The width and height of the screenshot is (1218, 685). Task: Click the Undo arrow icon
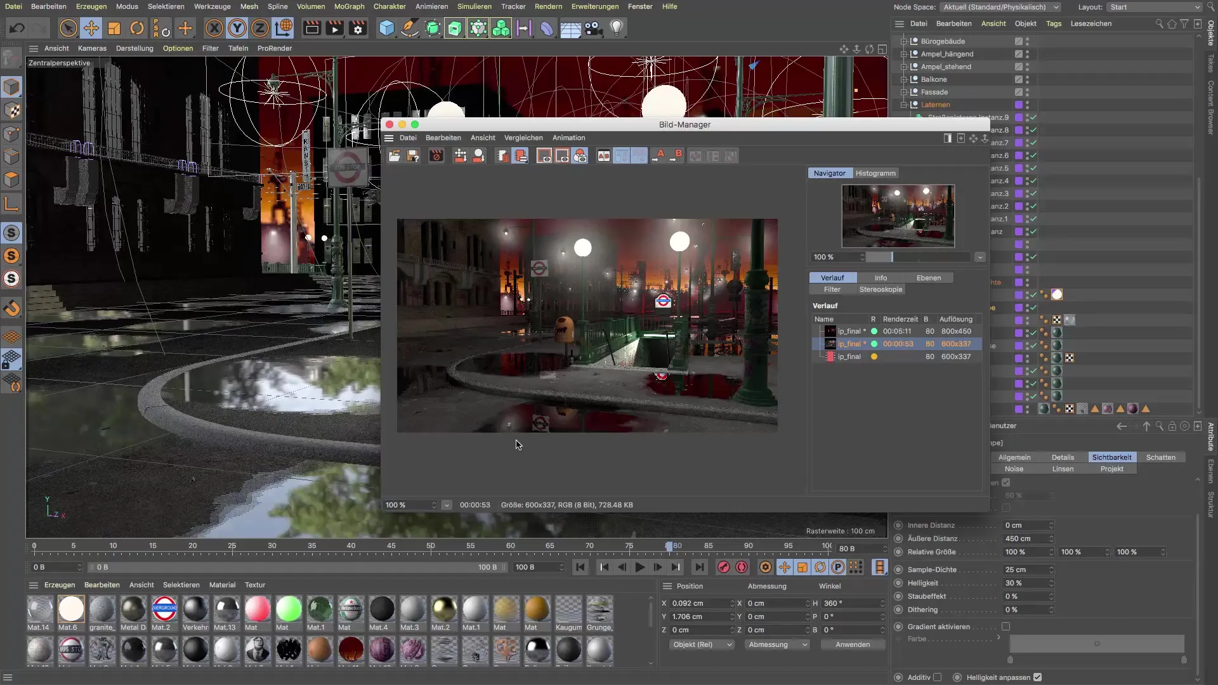click(17, 28)
